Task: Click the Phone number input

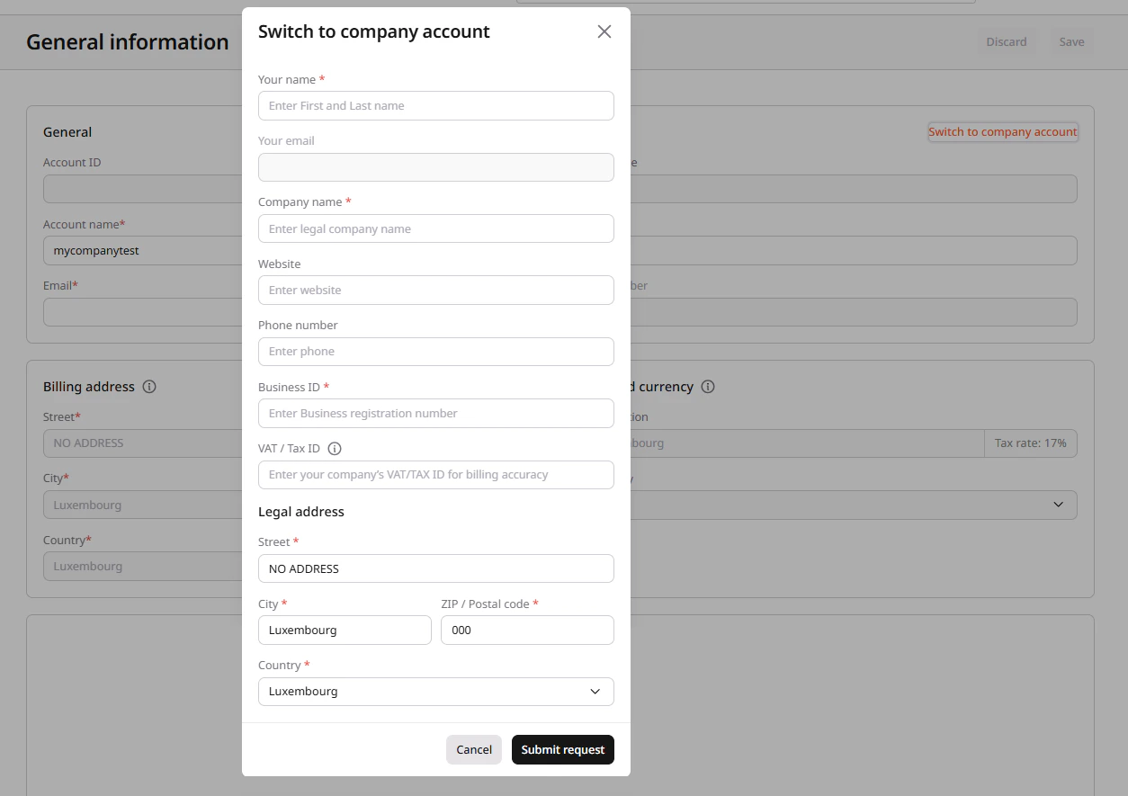Action: 435,351
